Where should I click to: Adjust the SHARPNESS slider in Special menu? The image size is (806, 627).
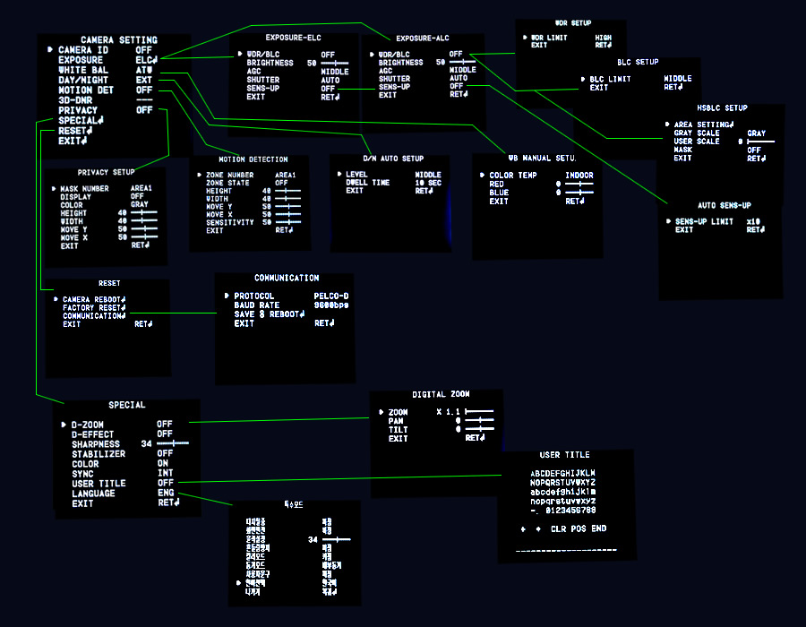coord(173,443)
